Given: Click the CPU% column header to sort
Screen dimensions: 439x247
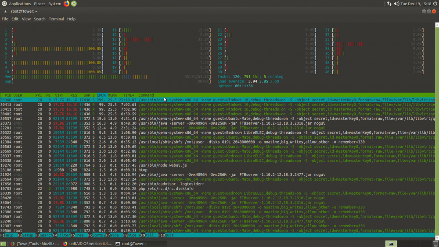Looking at the screenshot, I should tap(101, 95).
